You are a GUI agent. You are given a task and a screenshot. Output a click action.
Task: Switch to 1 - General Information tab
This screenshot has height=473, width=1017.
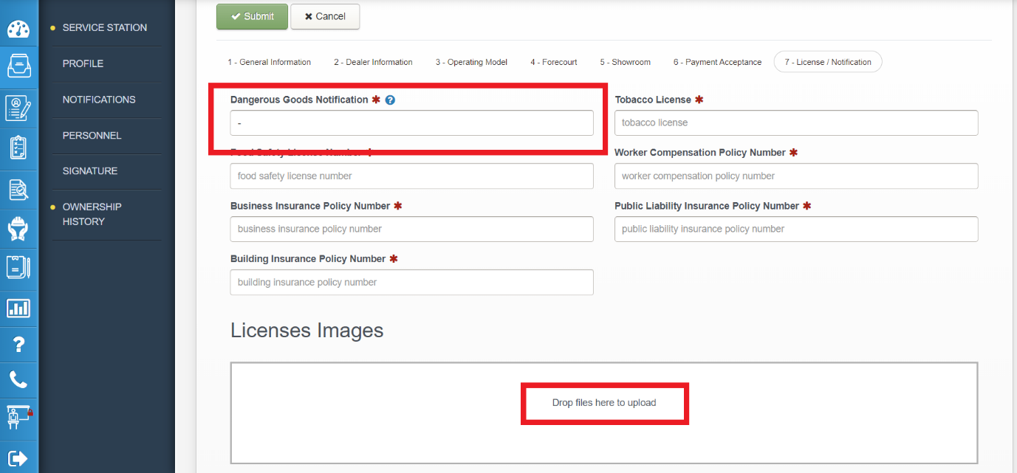pos(269,62)
